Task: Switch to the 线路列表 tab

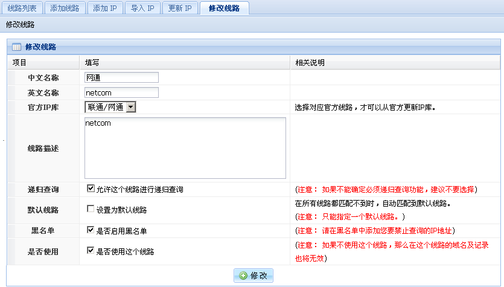Action: tap(22, 8)
